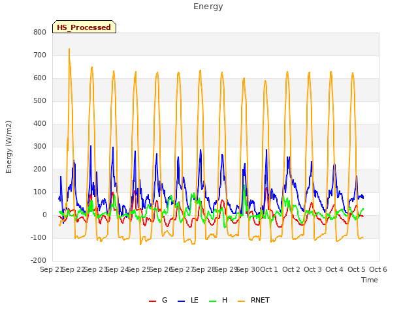Image resolution: width=418 pixels, height=313 pixels.
Task: Click the 300 y-axis tick label
Action: coord(40,146)
